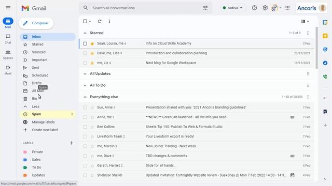332x186 pixels.
Task: Open the Support help icon
Action: 254,8
